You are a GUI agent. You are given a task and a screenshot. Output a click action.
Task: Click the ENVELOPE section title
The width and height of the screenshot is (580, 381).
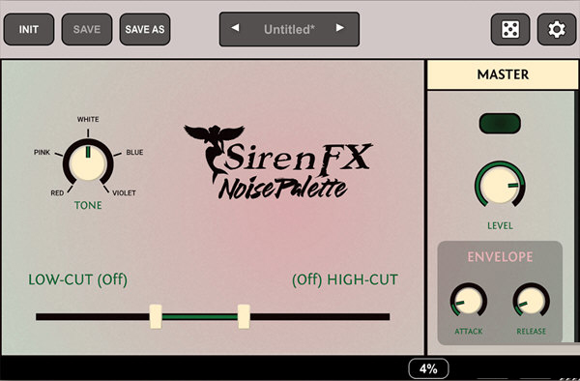[500, 256]
